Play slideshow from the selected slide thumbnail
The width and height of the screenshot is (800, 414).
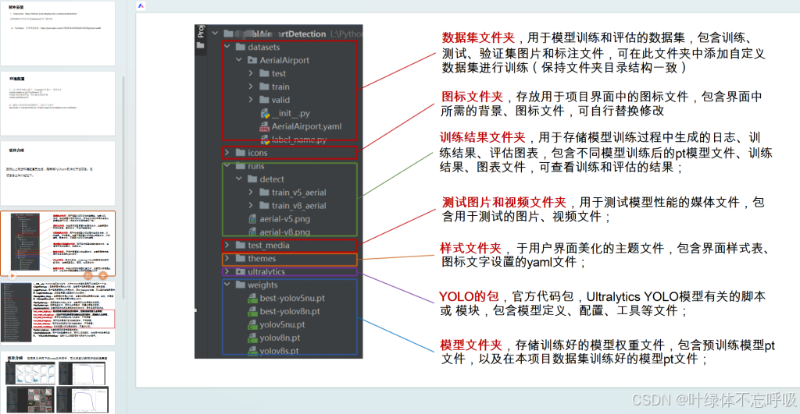pos(12,275)
